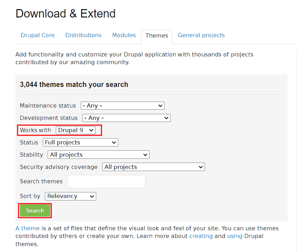Click the 'Stability' label
The image size is (297, 252).
(32, 155)
